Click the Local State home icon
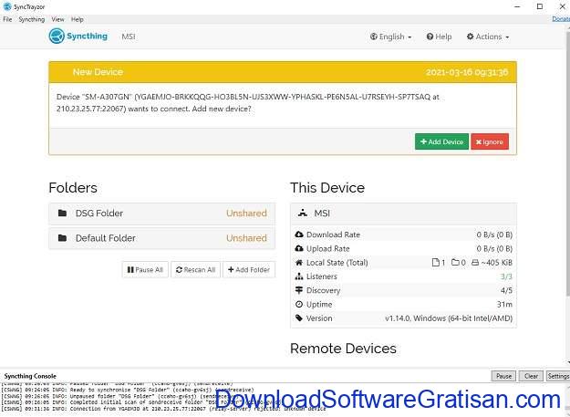This screenshot has height=417, width=570. pos(299,263)
